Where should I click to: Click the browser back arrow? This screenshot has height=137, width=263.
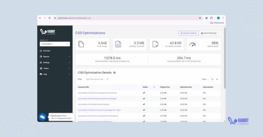tap(40, 18)
